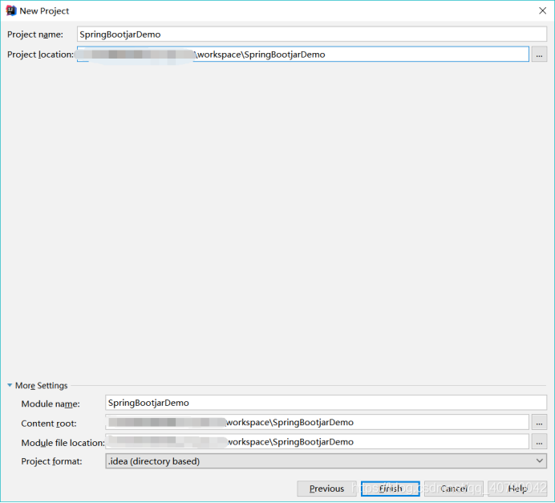Close the New Project dialog window
This screenshot has width=555, height=503.
click(x=543, y=10)
